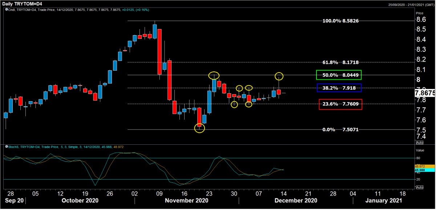The height and width of the screenshot is (210, 436).
Task: Click the 7.4 level on the price axis
Action: (421, 136)
